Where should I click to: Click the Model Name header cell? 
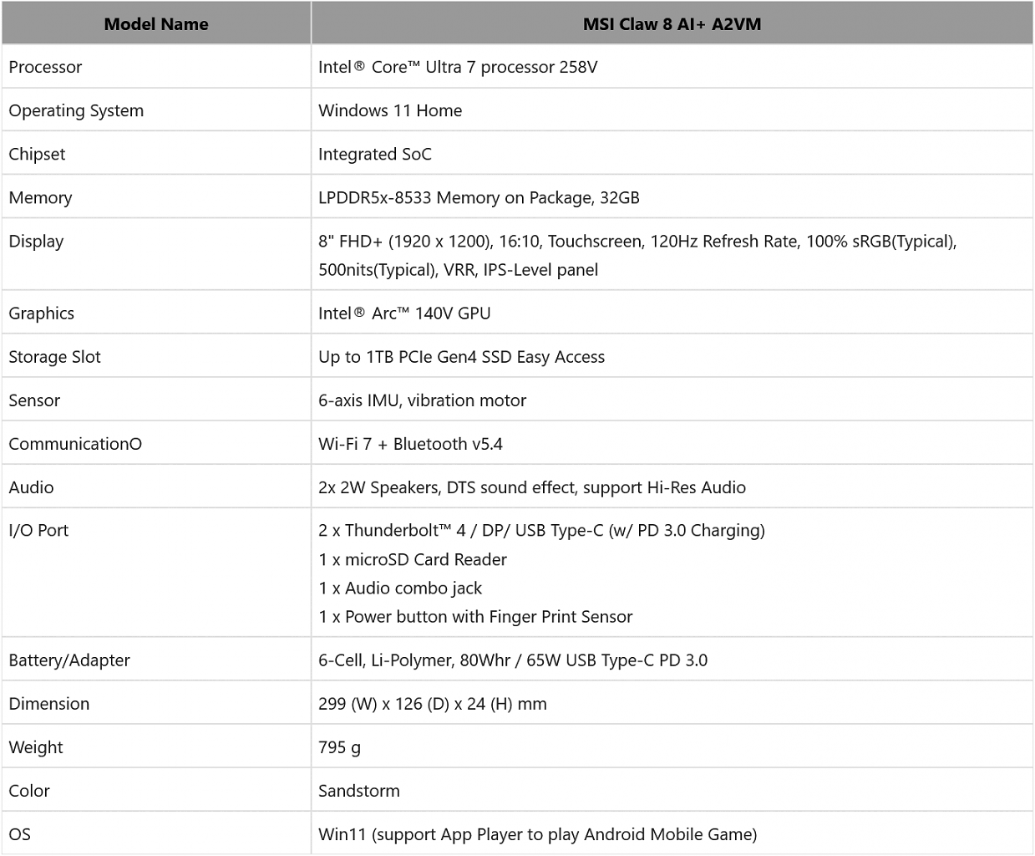[x=156, y=23]
